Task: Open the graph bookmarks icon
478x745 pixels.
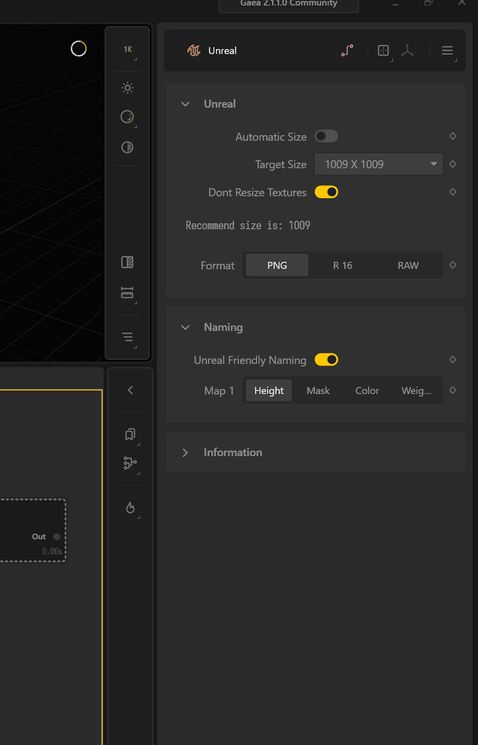Action: click(130, 434)
